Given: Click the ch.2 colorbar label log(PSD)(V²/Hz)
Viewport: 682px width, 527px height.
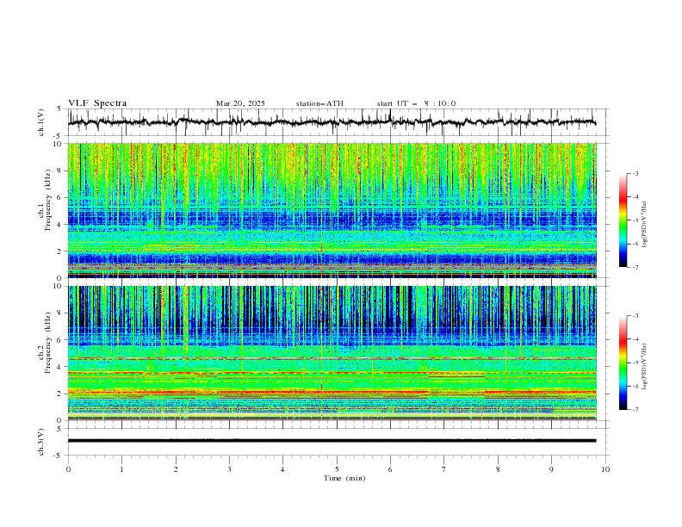Looking at the screenshot, I should point(645,366).
